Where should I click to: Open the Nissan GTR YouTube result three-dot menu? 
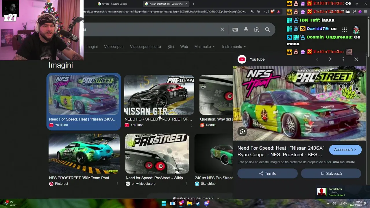(191, 125)
